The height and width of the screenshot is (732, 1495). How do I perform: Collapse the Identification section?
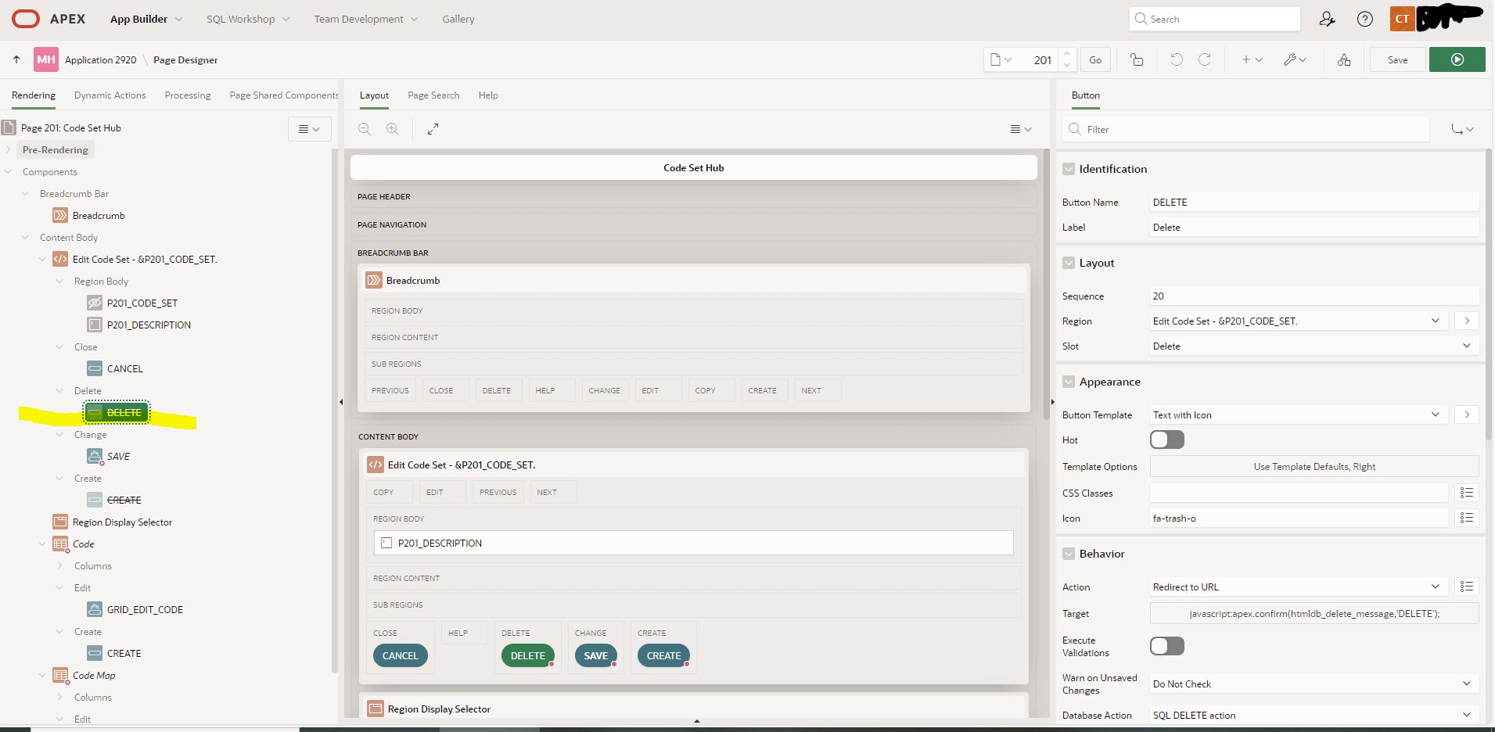(1069, 169)
